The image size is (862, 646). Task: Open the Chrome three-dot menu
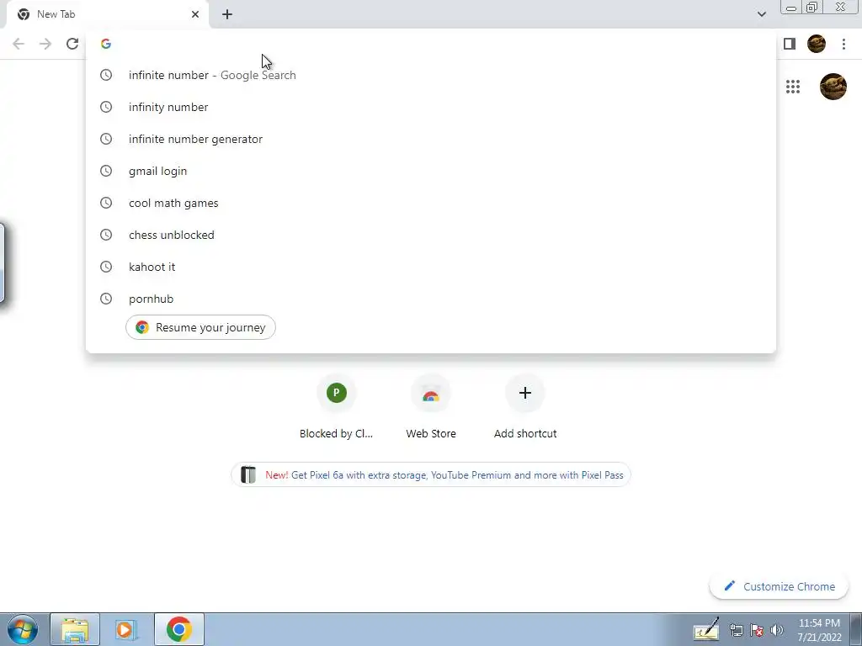[843, 44]
